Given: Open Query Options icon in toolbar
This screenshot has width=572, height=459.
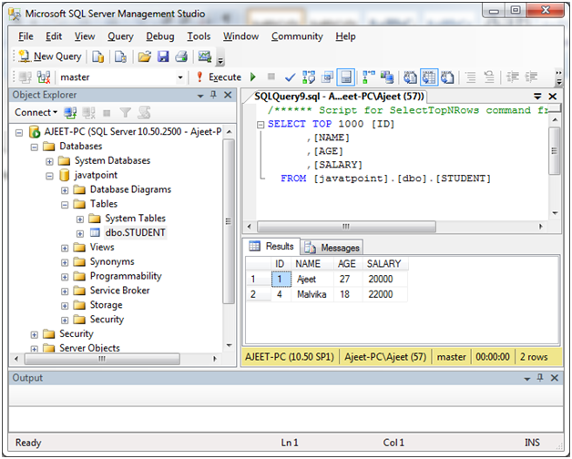Looking at the screenshot, I should [327, 77].
